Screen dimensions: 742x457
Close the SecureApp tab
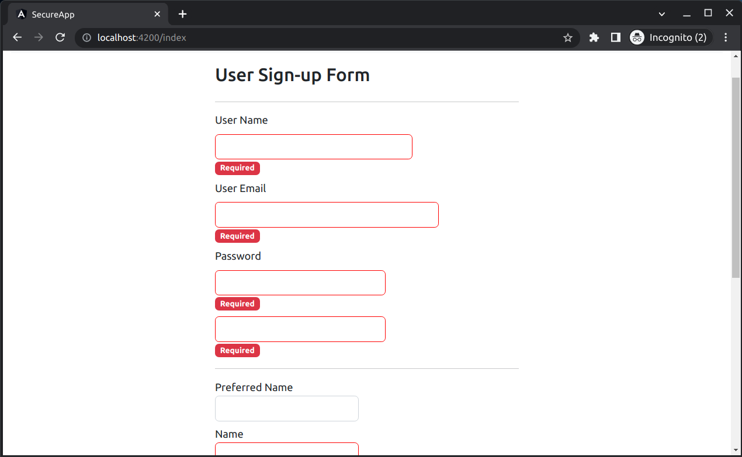(x=158, y=14)
